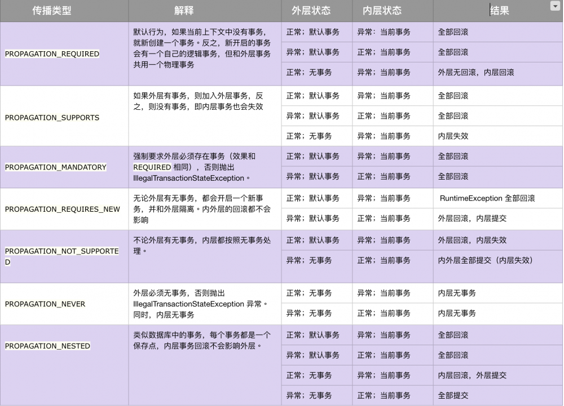Select the 内外层全部提交（内层失效）cell
This screenshot has width=564, height=406.
coord(498,266)
